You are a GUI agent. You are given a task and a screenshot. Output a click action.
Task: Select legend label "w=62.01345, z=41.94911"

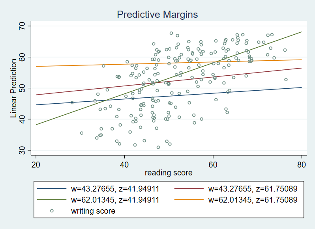click(115, 200)
